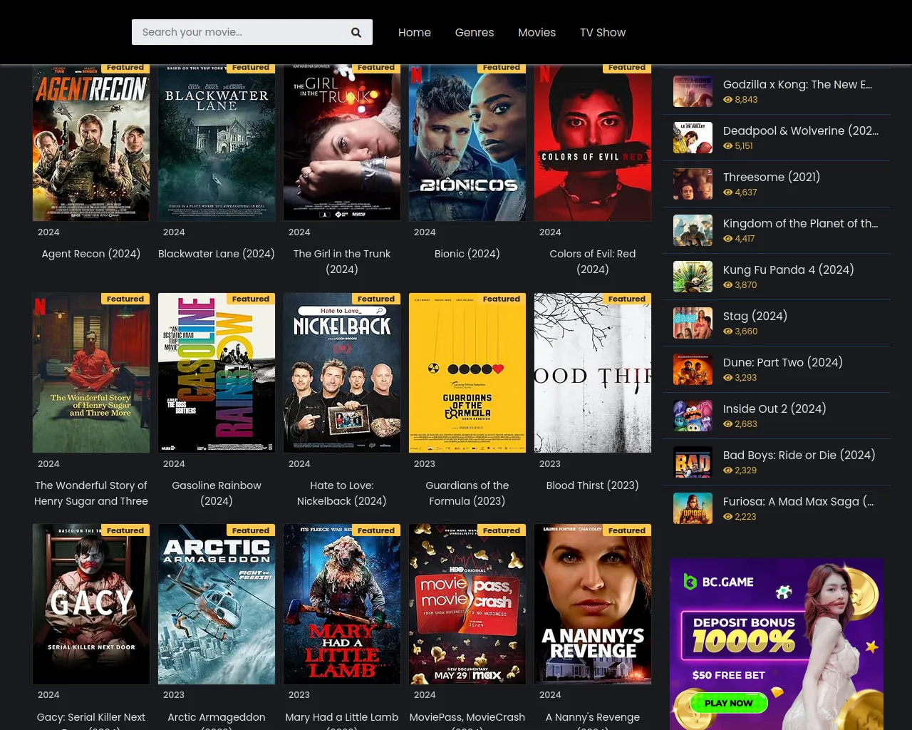Open the Home menu item
The width and height of the screenshot is (912, 730).
point(415,32)
